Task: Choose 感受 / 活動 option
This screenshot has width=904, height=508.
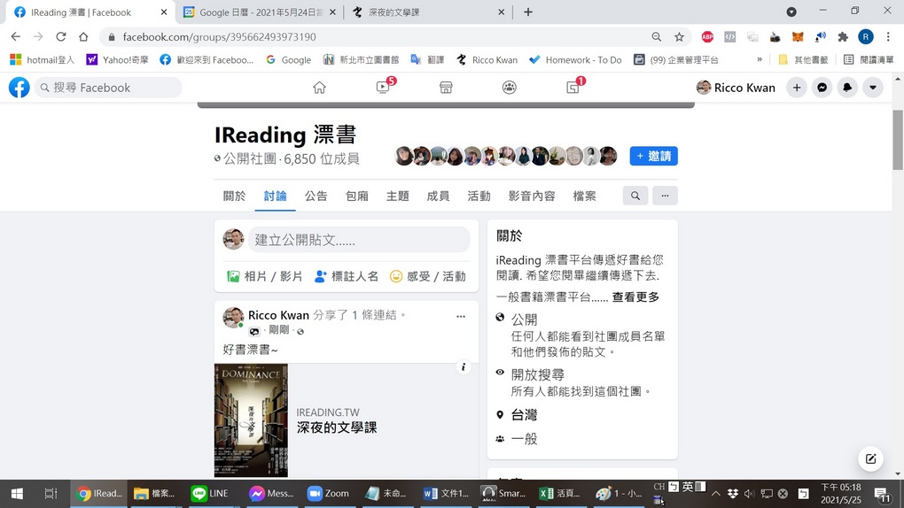Action: pos(428,276)
